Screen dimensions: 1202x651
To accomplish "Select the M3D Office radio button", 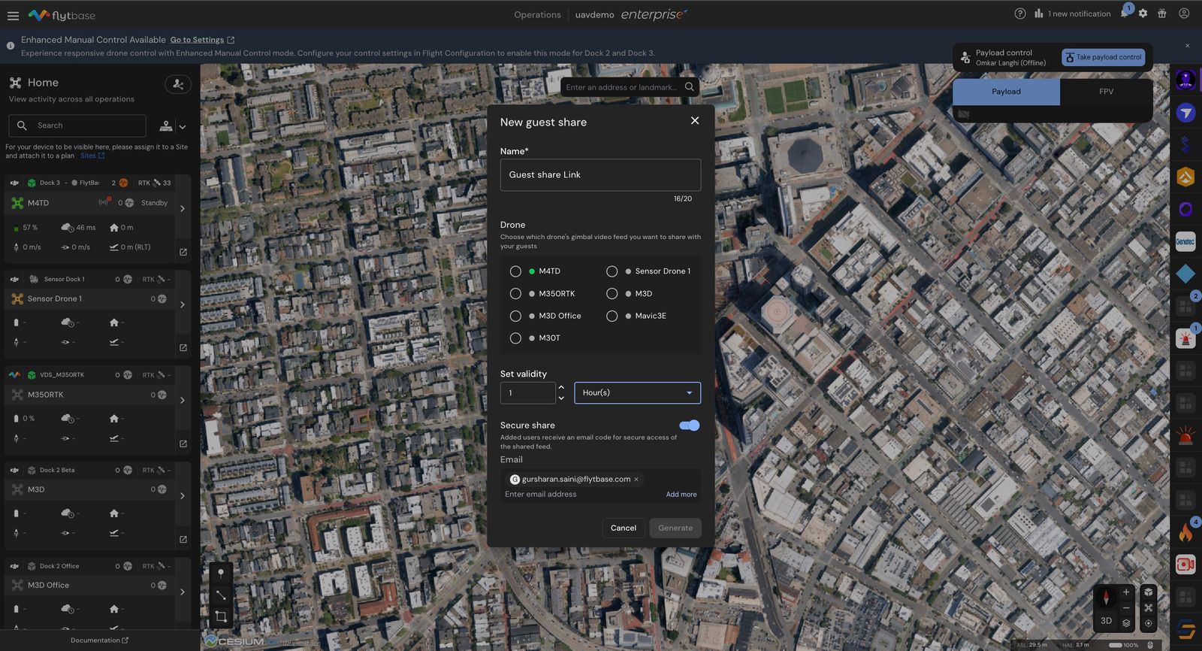I will tap(515, 316).
